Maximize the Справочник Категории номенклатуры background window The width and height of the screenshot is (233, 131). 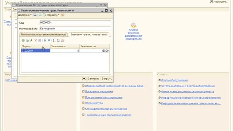click(x=101, y=5)
